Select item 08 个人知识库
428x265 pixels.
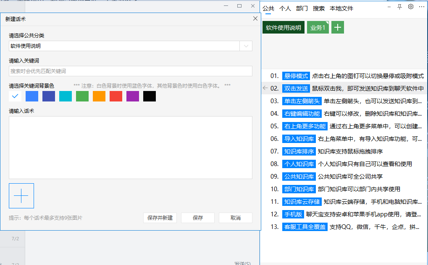pos(344,164)
